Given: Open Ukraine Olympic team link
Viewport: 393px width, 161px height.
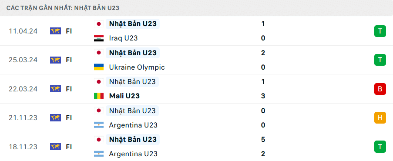Looking at the screenshot, I should point(137,67).
